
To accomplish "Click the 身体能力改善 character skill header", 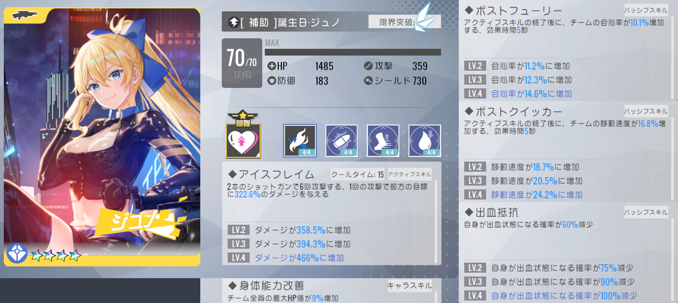I will click(x=272, y=286).
